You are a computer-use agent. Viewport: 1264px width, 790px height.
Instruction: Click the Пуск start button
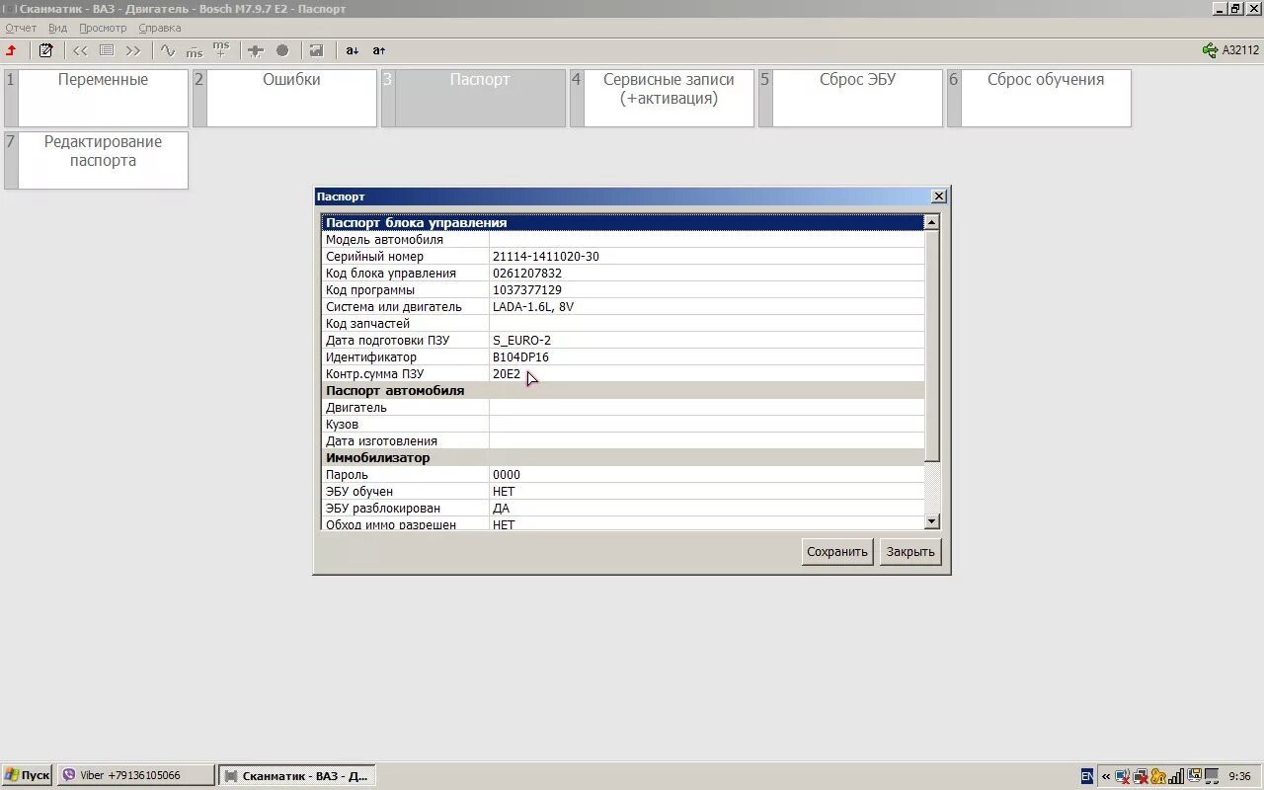coord(27,775)
